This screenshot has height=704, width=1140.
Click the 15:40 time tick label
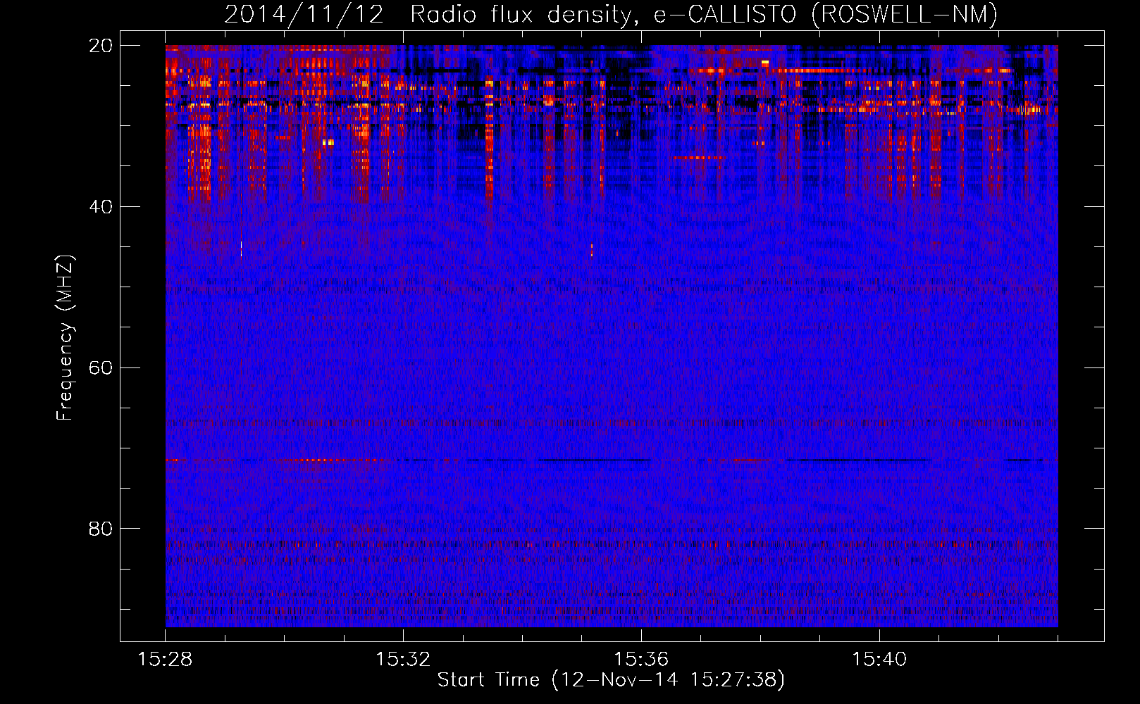coord(879,660)
